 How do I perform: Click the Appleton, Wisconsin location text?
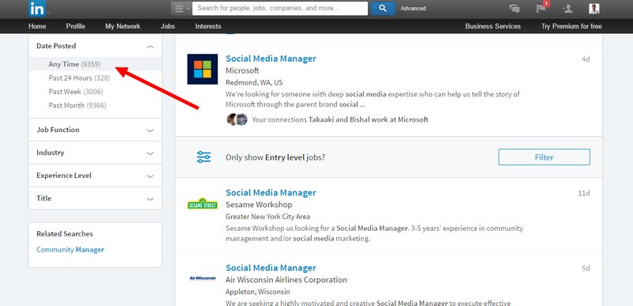click(258, 292)
